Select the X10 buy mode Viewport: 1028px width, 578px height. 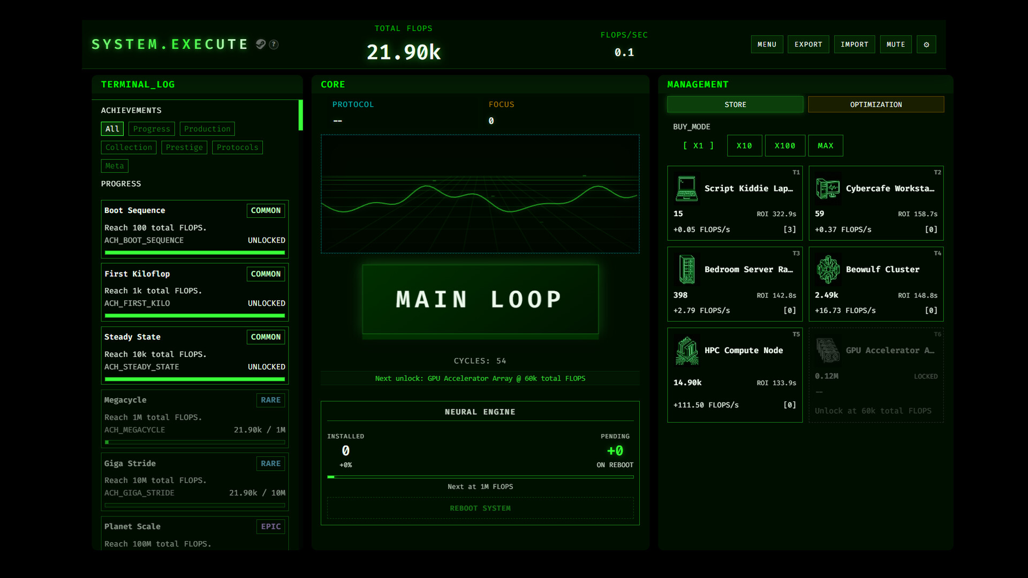pyautogui.click(x=744, y=146)
